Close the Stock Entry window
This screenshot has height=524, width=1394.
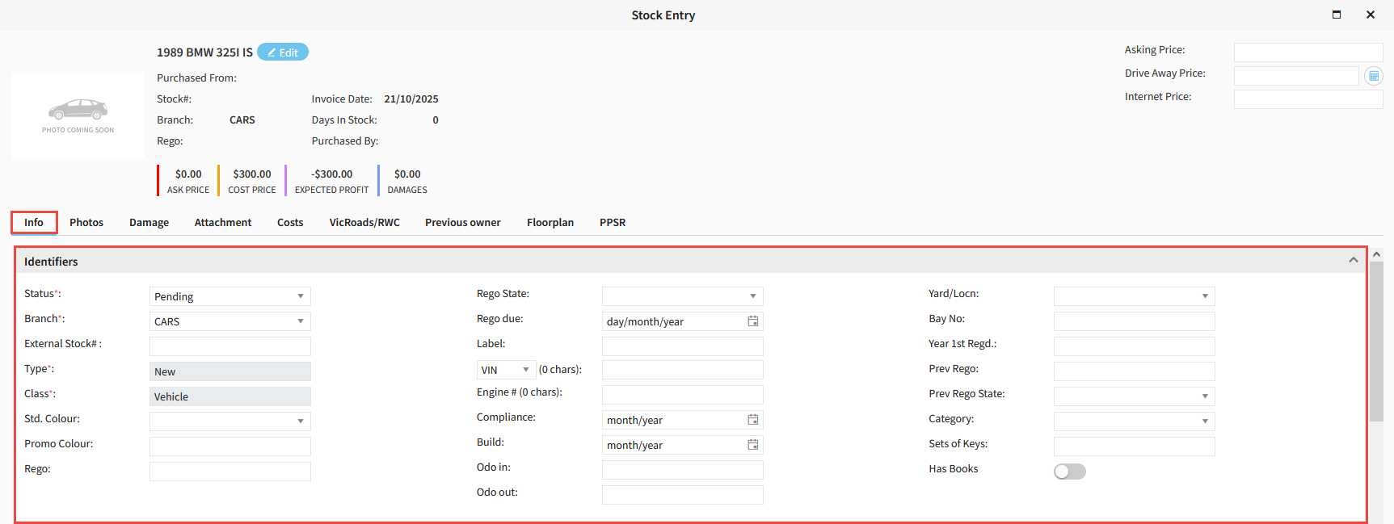click(1371, 15)
